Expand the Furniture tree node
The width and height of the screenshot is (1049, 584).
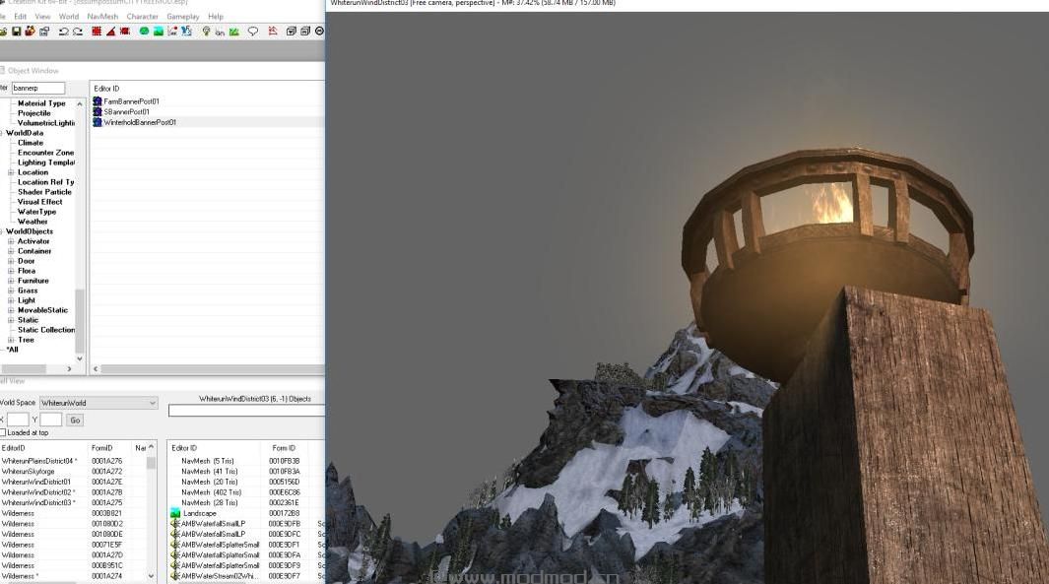11,281
